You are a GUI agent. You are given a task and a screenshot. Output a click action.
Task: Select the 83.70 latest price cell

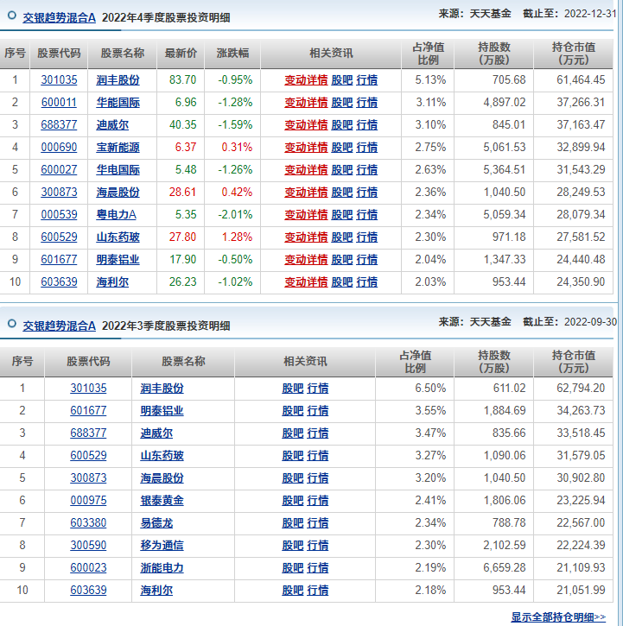point(181,79)
